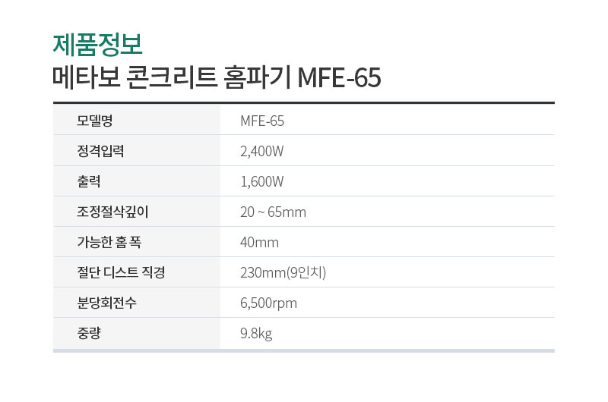Image resolution: width=608 pixels, height=402 pixels.
Task: Click the title 메타보 콘크리트 홈파기 MFE-65
Action: [x=217, y=78]
